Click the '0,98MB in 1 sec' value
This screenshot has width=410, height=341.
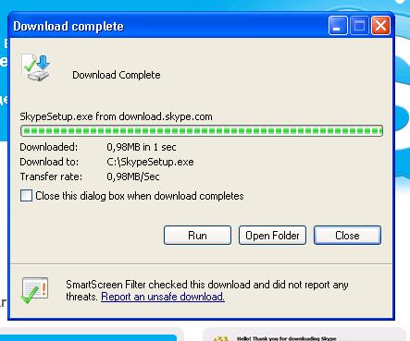pyautogui.click(x=142, y=147)
